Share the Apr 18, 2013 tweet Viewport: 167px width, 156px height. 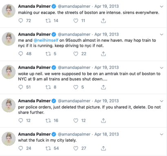tap(103, 148)
